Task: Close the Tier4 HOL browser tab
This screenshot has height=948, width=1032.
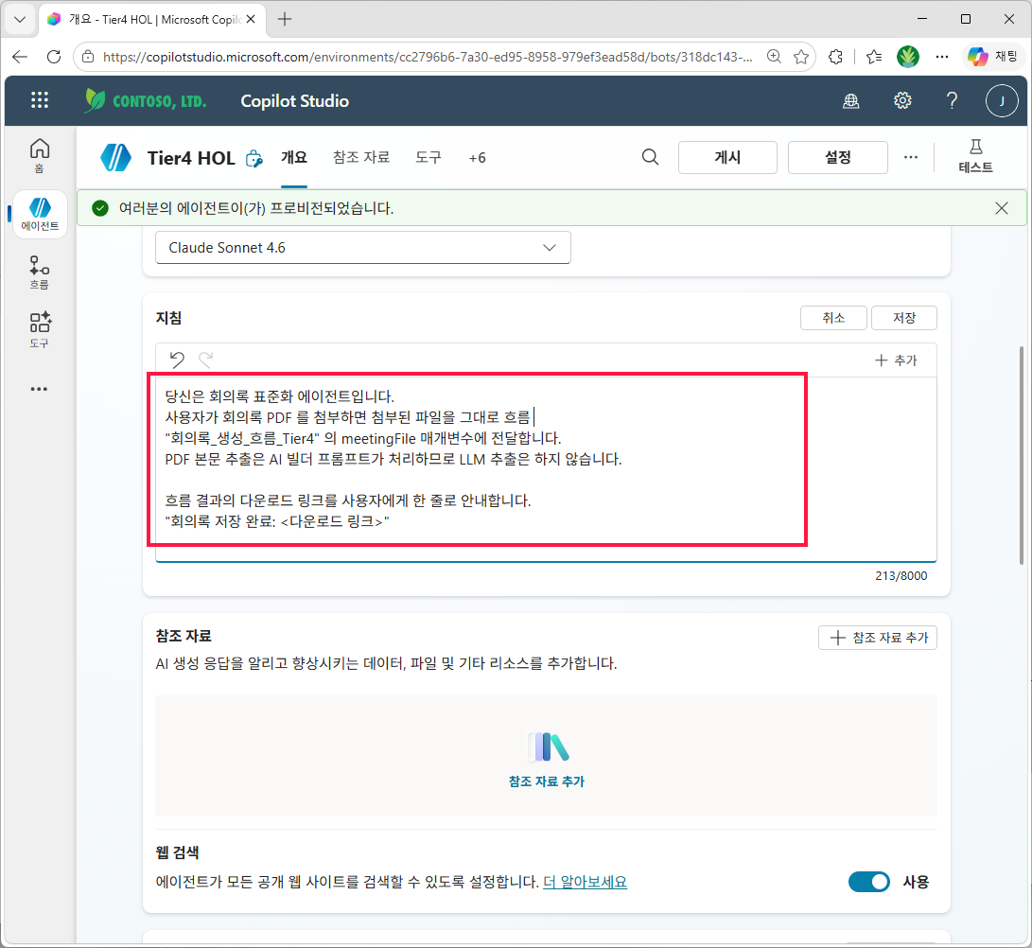Action: (251, 19)
